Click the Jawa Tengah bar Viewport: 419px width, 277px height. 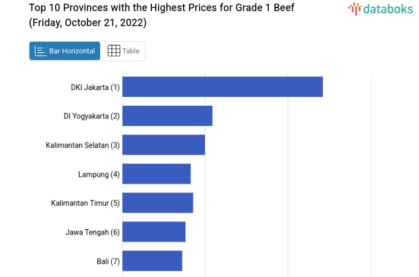click(154, 231)
